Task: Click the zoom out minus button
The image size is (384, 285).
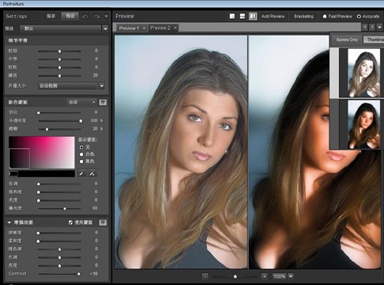Action: coord(205,276)
